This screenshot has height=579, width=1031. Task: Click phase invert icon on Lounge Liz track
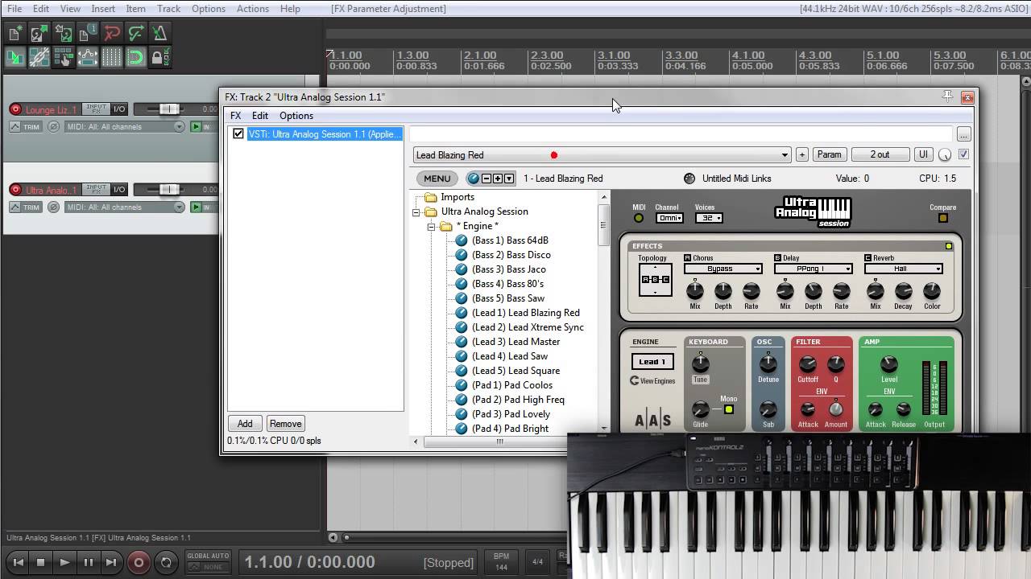click(x=53, y=126)
